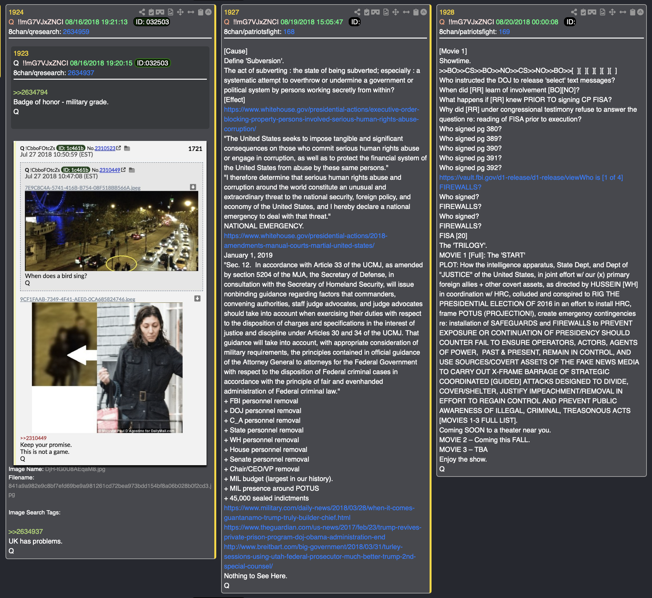Click the 'Nothing to See Here.' line
The image size is (652, 598).
tap(256, 576)
